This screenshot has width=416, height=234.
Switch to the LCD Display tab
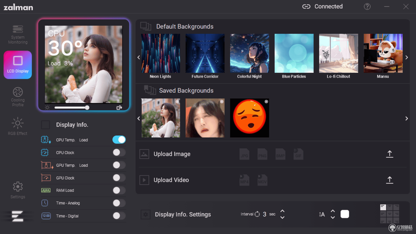click(x=18, y=64)
